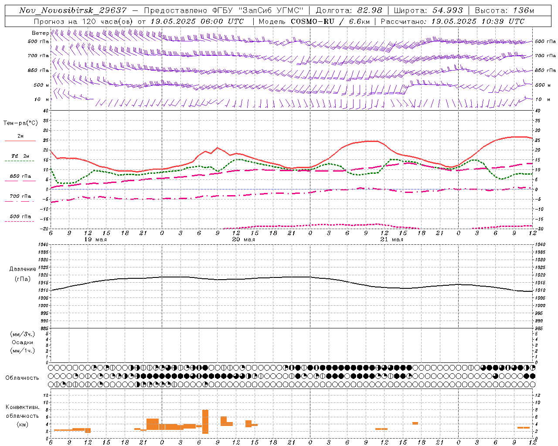Image resolution: width=558 pixels, height=446 pixels.
Task: Select the 700 гПа temperature legend entry
Action: point(20,196)
